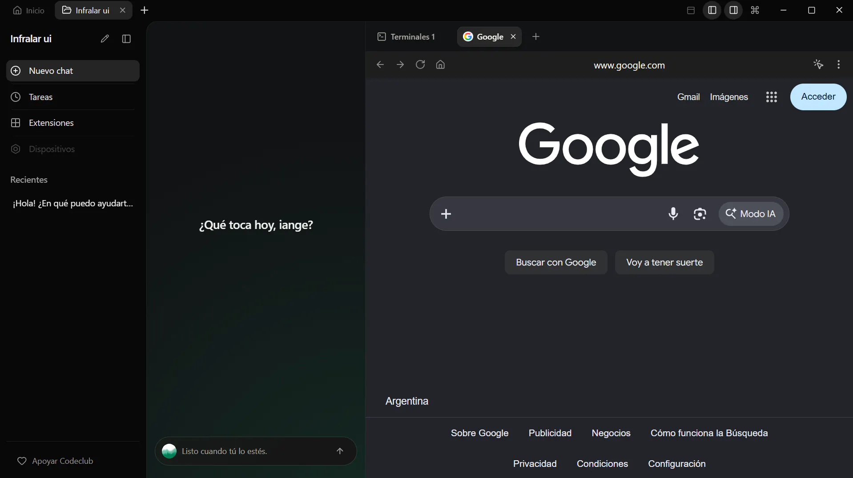Screen dimensions: 853x478
Task: Open Tareas in the sidebar
Action: click(x=73, y=97)
